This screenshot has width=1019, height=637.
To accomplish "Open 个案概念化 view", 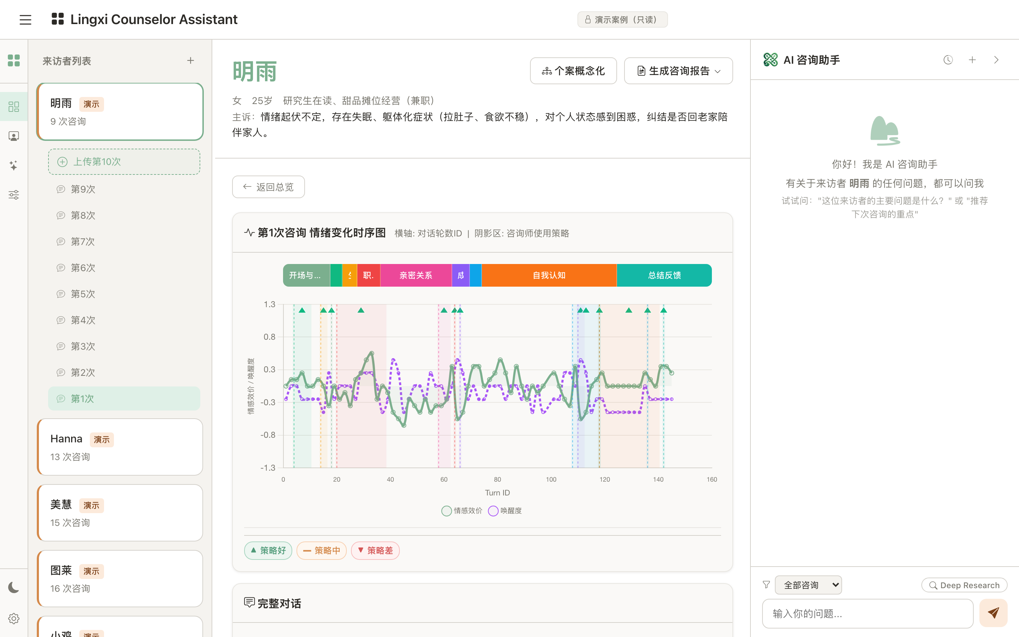I will (x=574, y=71).
